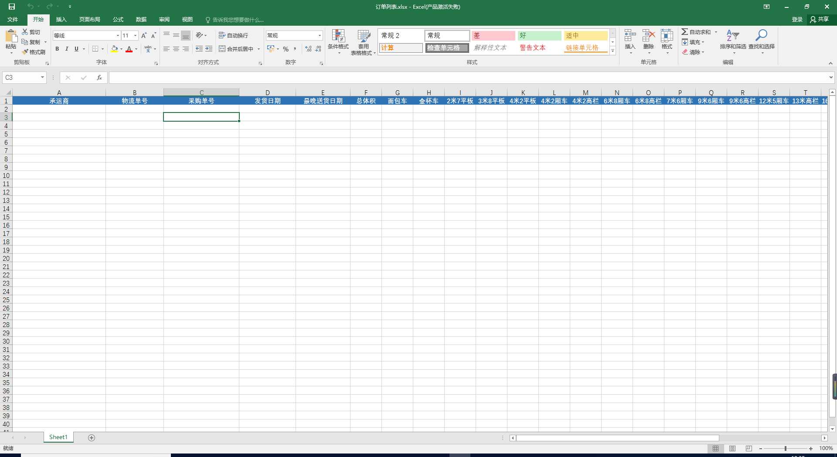Increase font size with the large A icon
Viewport: 837px width, 457px height.
tap(144, 35)
